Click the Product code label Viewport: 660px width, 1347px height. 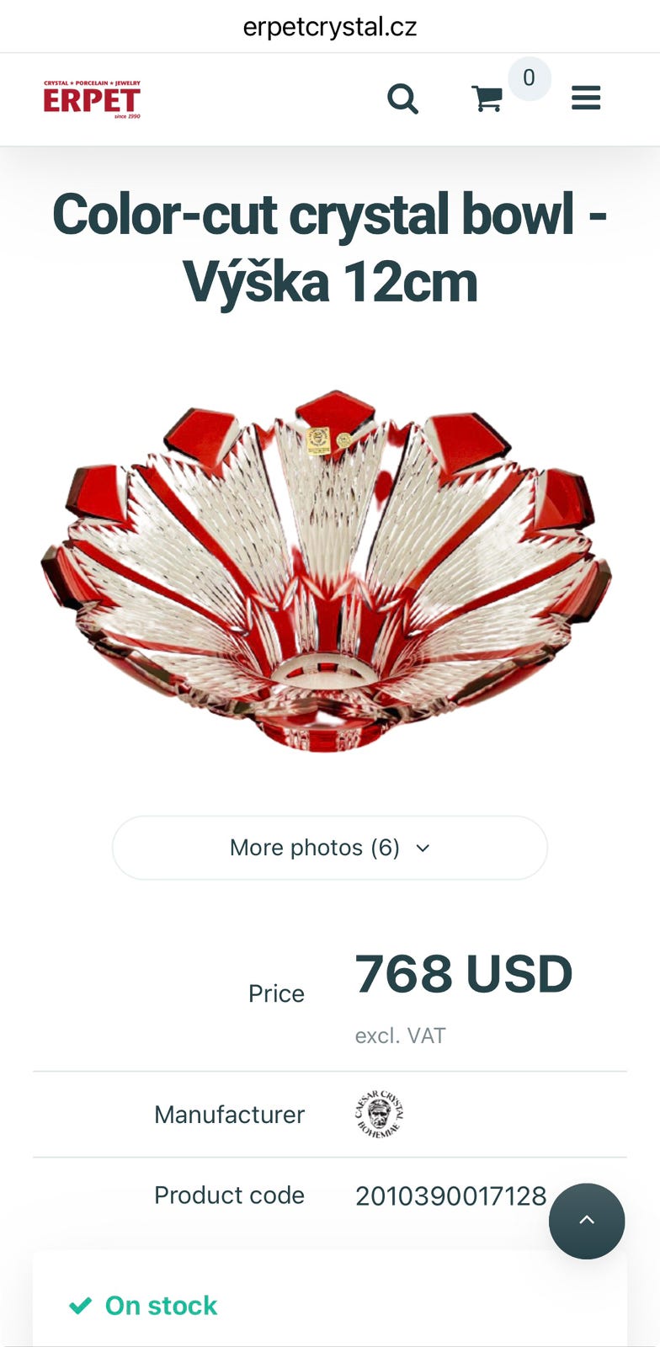tap(229, 1195)
